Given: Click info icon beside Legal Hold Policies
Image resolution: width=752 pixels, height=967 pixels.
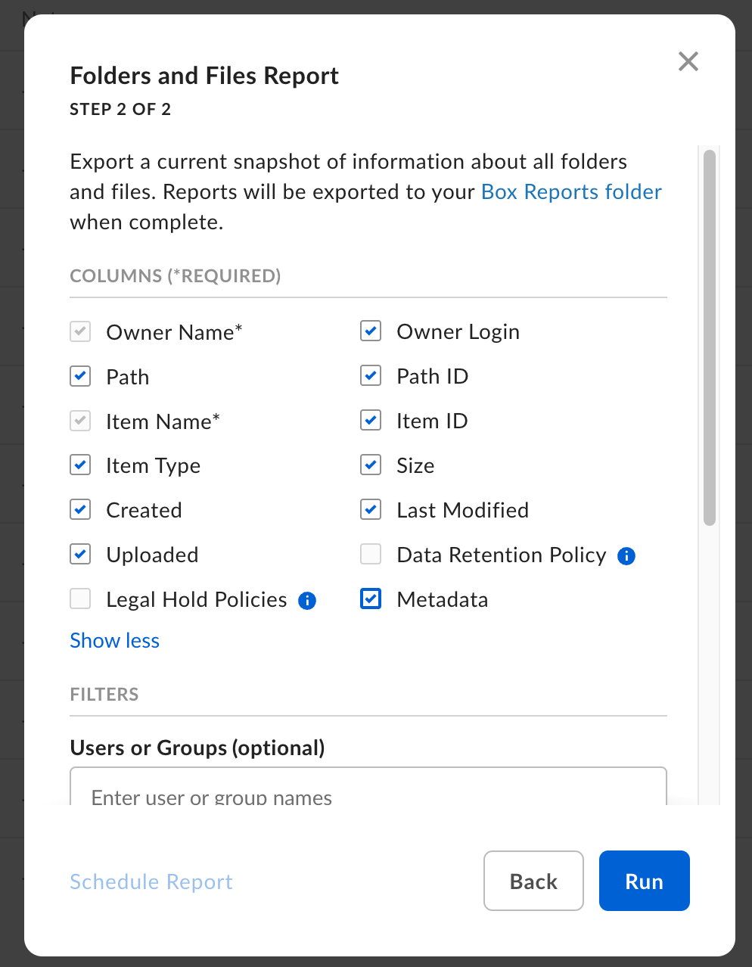Looking at the screenshot, I should click(x=307, y=601).
